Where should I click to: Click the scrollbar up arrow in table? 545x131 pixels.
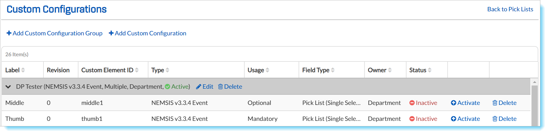pos(535,82)
